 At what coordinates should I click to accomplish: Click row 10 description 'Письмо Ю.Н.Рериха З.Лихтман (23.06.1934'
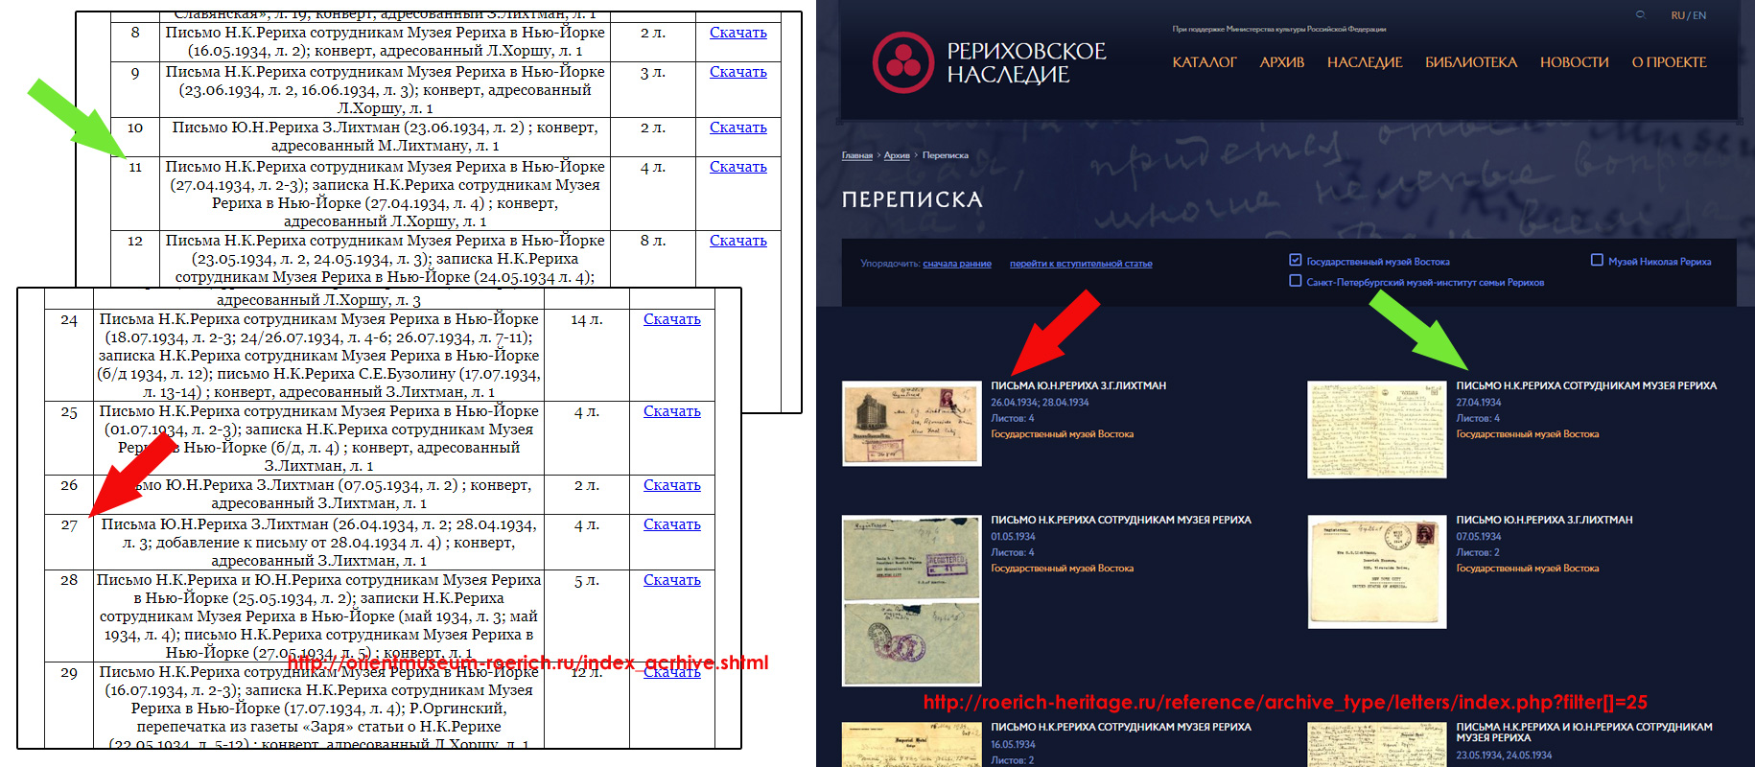tap(386, 136)
